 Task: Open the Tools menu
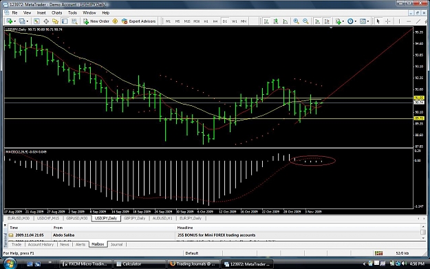pos(72,12)
